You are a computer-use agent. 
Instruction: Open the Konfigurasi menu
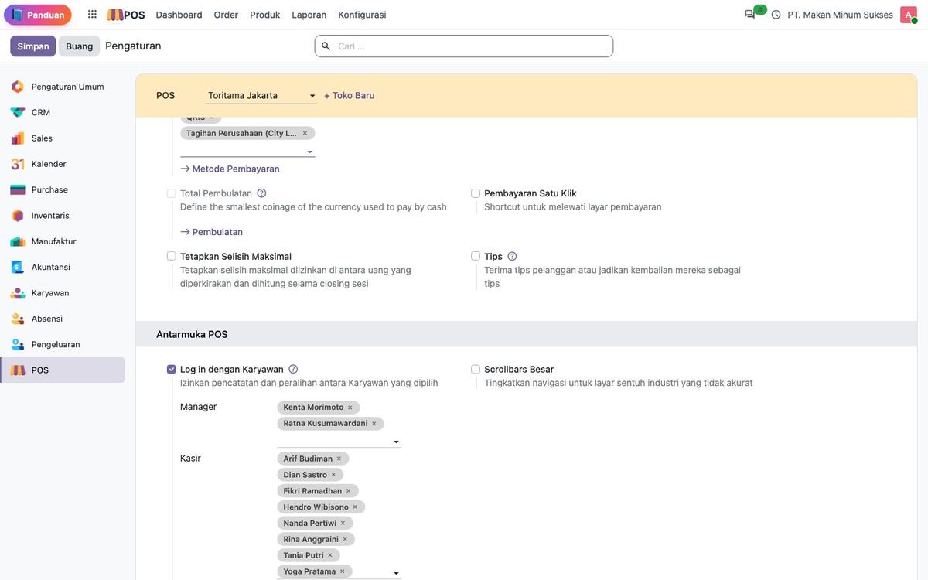click(x=362, y=15)
